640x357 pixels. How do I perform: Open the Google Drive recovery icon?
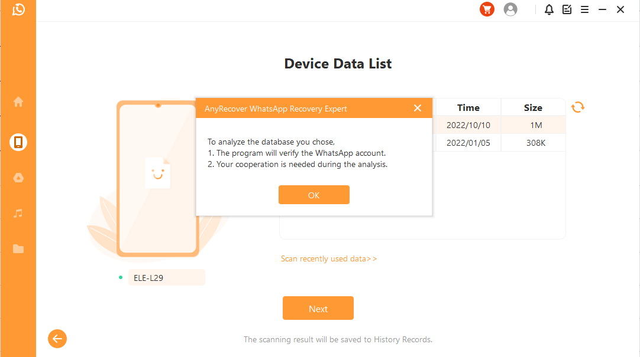[x=18, y=178]
